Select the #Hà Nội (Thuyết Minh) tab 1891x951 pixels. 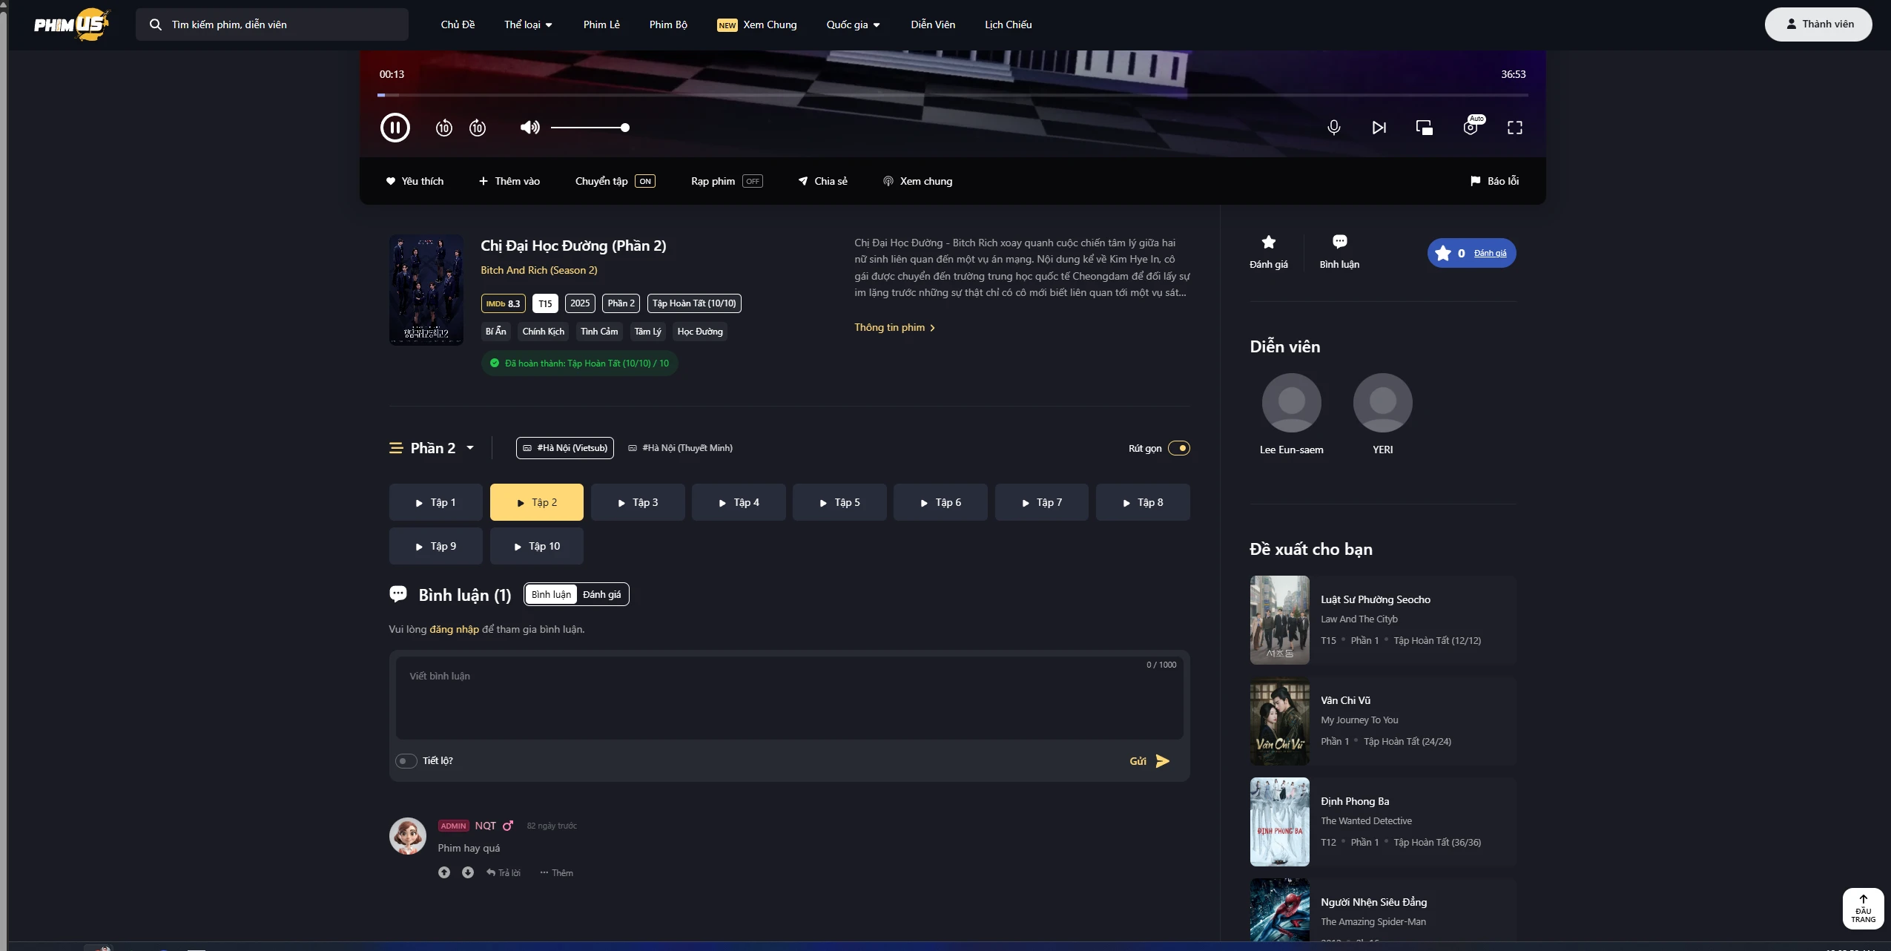tap(680, 447)
